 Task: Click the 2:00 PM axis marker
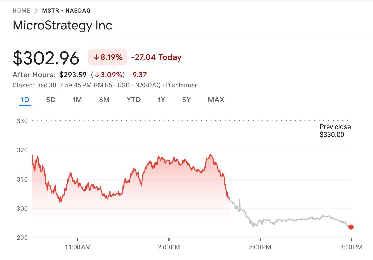coord(169,247)
